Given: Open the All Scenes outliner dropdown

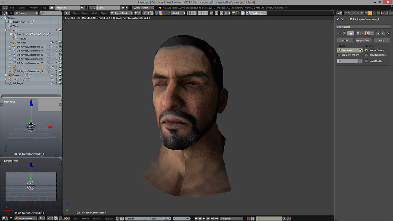Looking at the screenshot, I should [26, 13].
